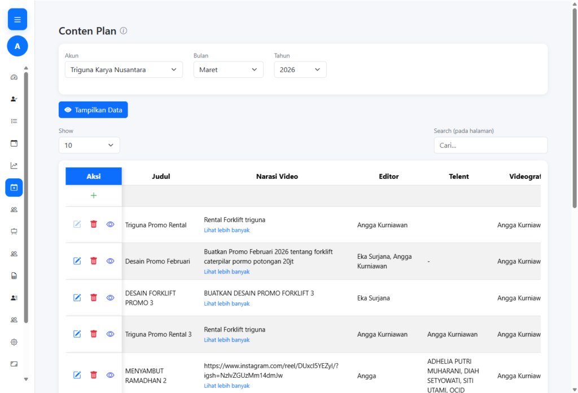This screenshot has height=393, width=578.
Task: Expand the Tahun dropdown showing 2026
Action: [300, 70]
